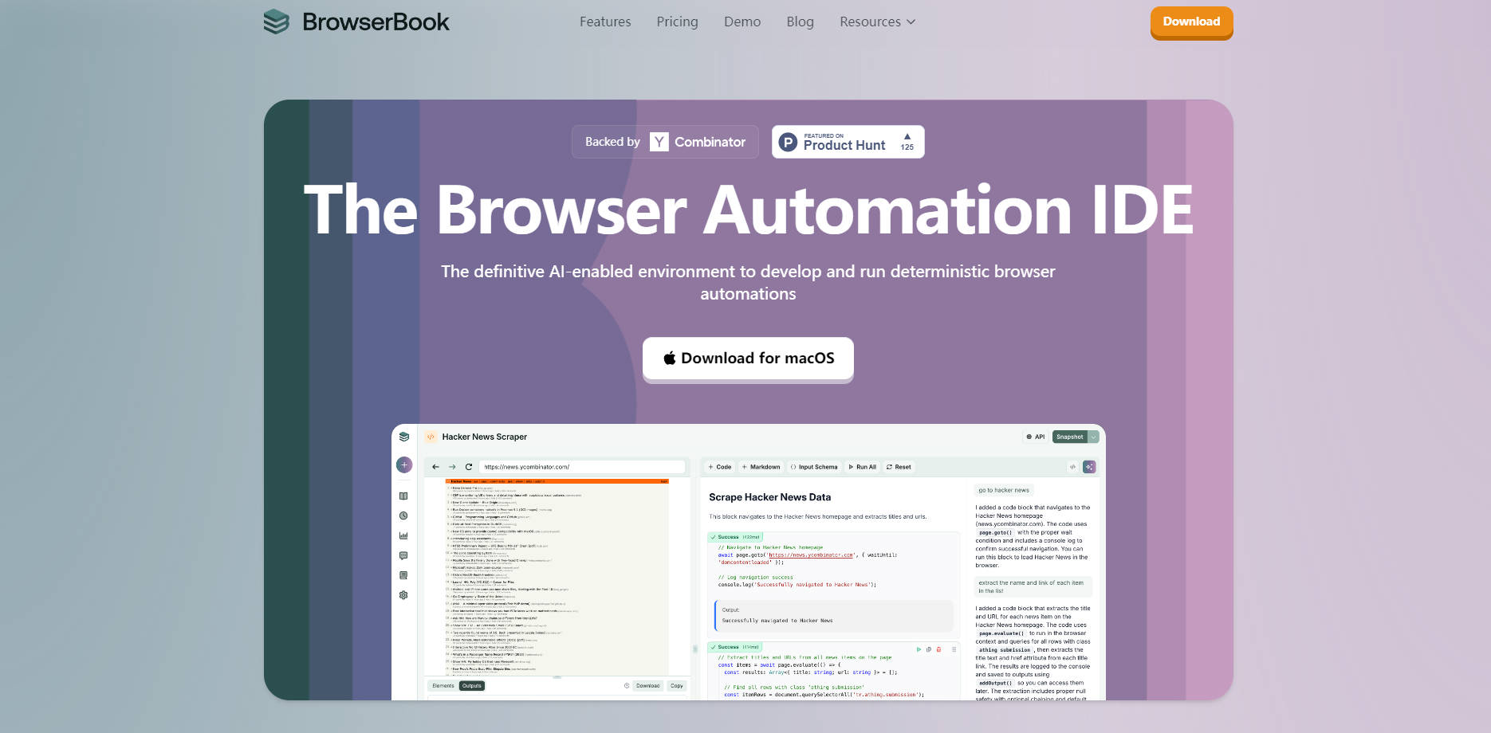
Task: Click the Download for macOS button
Action: pyautogui.click(x=747, y=359)
